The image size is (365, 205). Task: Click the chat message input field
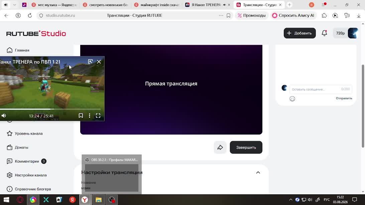(321, 89)
